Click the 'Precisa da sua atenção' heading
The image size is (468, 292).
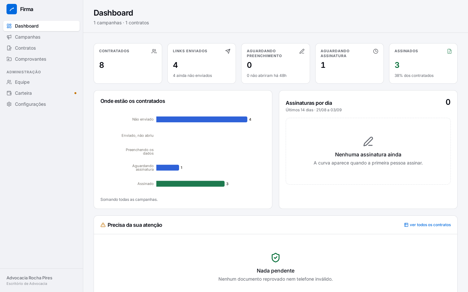135,225
